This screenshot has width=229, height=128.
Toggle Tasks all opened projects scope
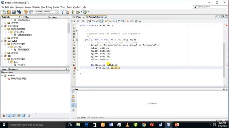coord(73,101)
